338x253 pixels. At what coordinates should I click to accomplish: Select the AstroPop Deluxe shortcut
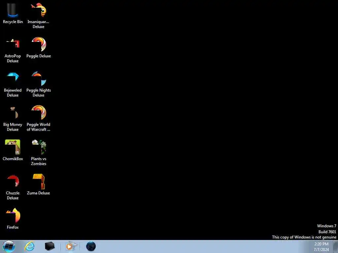click(13, 50)
